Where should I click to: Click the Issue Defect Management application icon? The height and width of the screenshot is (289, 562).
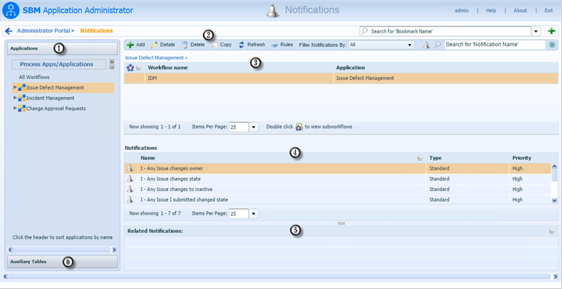click(x=22, y=87)
